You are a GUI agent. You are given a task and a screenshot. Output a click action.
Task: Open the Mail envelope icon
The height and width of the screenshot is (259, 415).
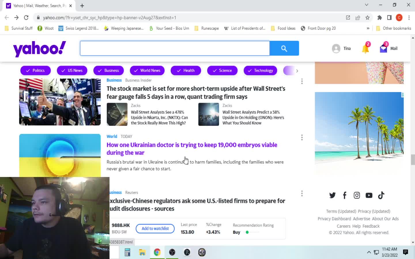click(384, 48)
